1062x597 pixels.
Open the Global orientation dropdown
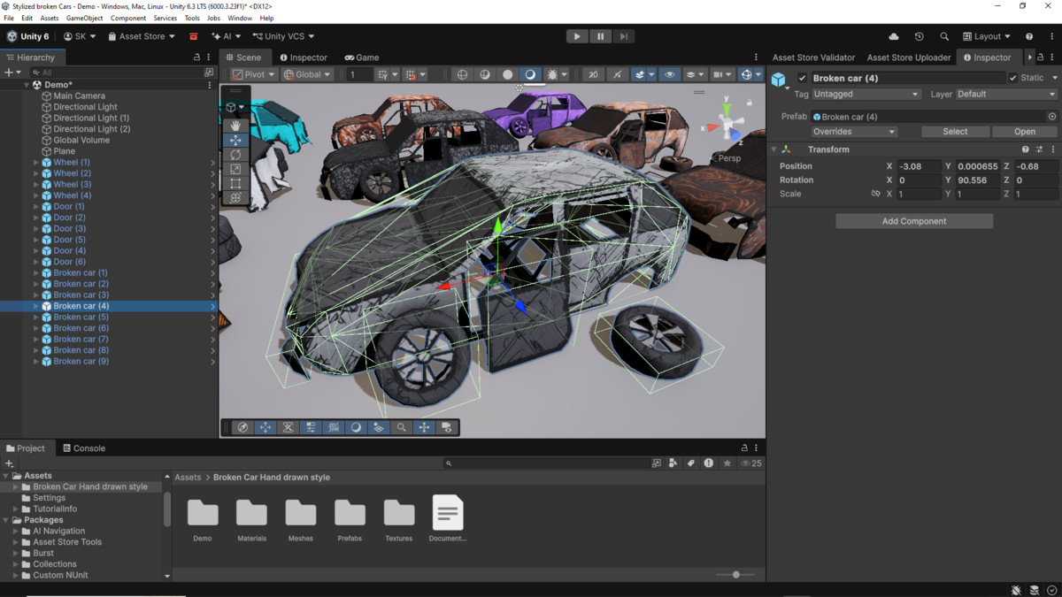[x=307, y=74]
